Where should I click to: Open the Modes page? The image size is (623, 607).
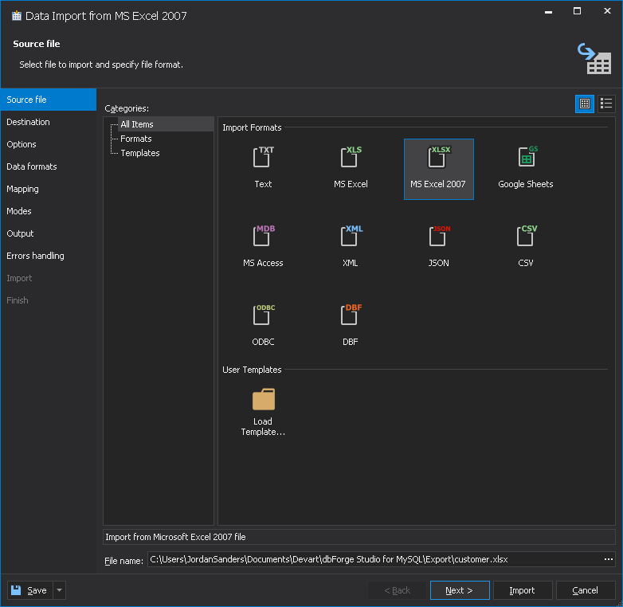49,211
